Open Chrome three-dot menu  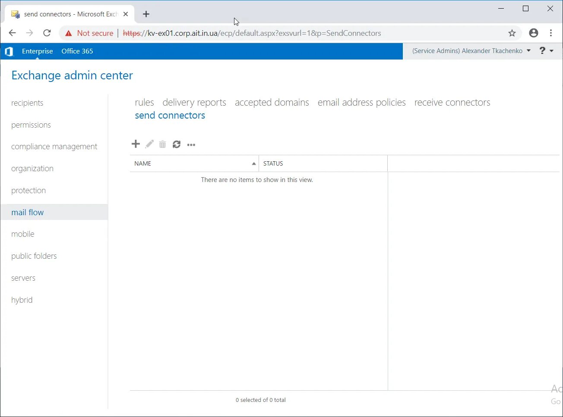click(551, 33)
